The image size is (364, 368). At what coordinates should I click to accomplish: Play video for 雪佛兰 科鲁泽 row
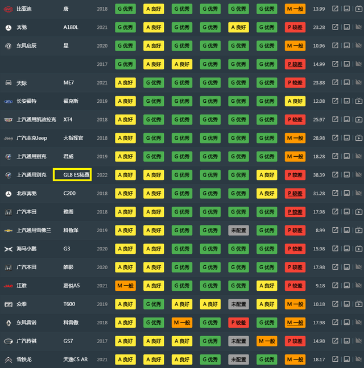click(x=359, y=231)
